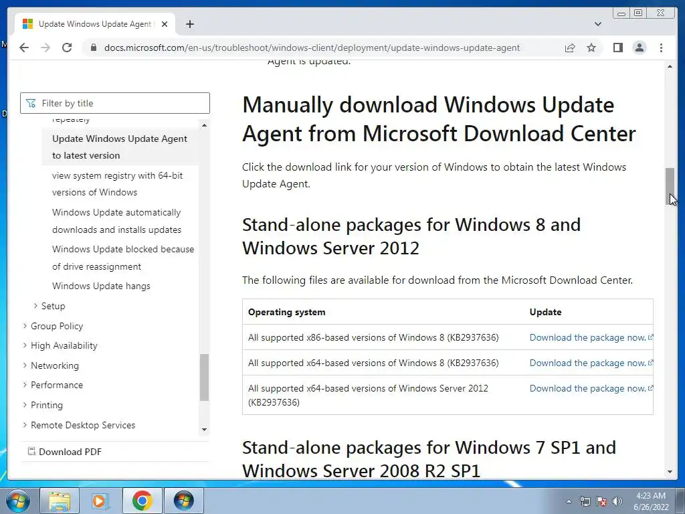Download the Windows Server 2012 package
The width and height of the screenshot is (685, 514).
pyautogui.click(x=591, y=388)
